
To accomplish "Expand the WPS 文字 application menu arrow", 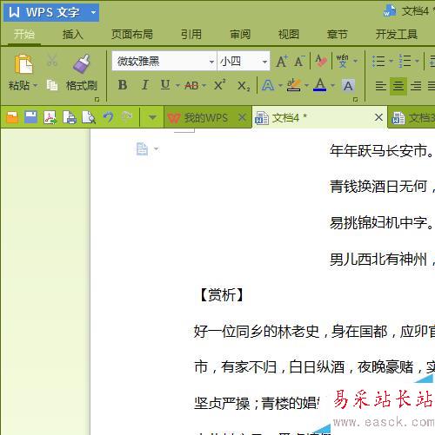I will click(93, 12).
